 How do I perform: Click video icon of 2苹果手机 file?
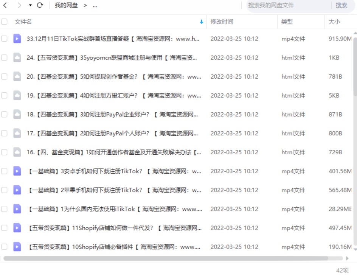(x=17, y=190)
